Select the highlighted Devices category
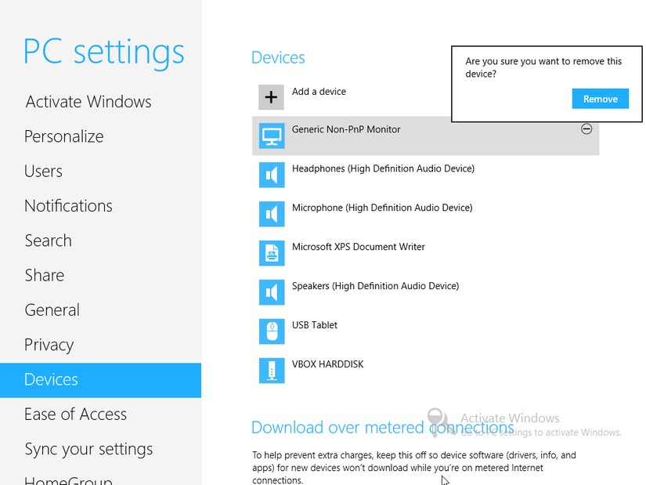 100,380
